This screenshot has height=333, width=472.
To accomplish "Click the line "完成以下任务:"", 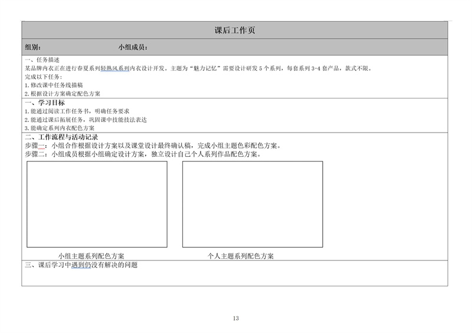I will [44, 77].
